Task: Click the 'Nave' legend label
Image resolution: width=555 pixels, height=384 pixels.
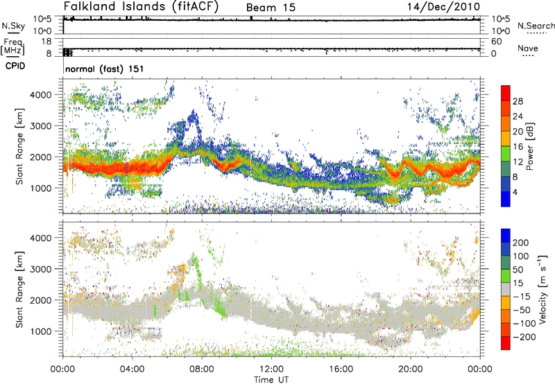Action: click(x=528, y=48)
